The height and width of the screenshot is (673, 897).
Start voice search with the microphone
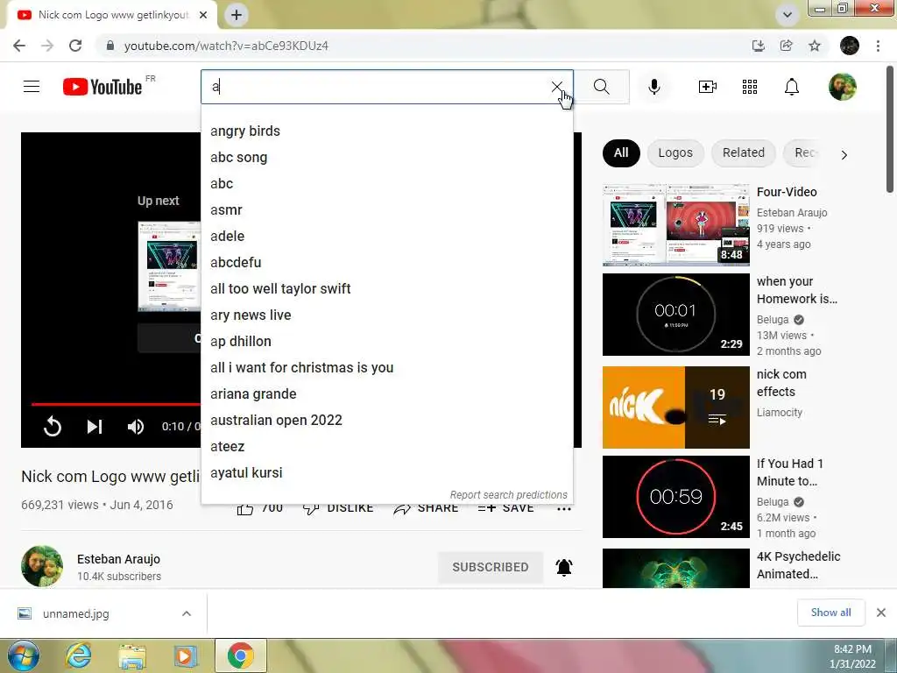click(x=653, y=87)
